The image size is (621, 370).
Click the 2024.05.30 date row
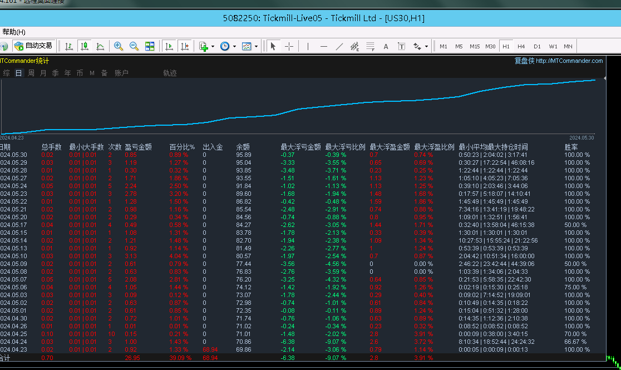[x=13, y=155]
